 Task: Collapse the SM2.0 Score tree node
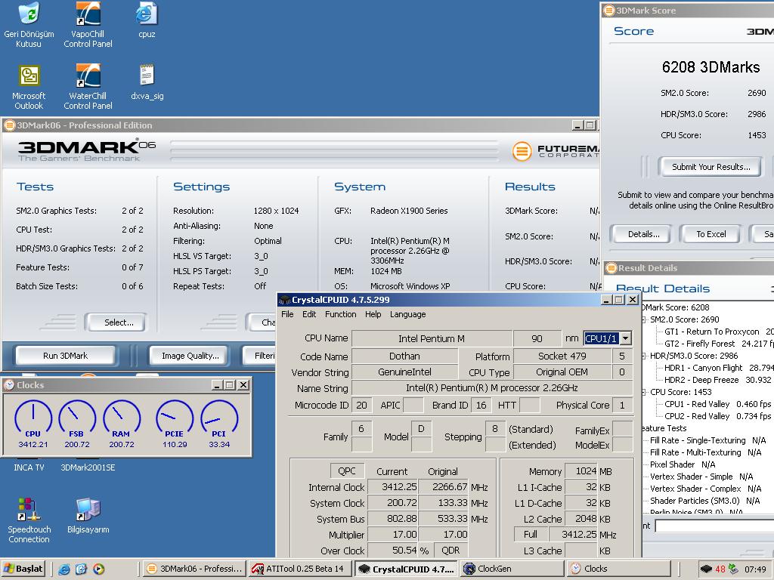(x=644, y=319)
